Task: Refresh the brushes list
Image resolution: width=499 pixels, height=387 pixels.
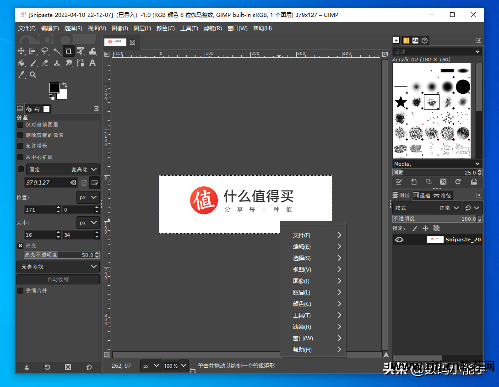Action: tap(458, 182)
